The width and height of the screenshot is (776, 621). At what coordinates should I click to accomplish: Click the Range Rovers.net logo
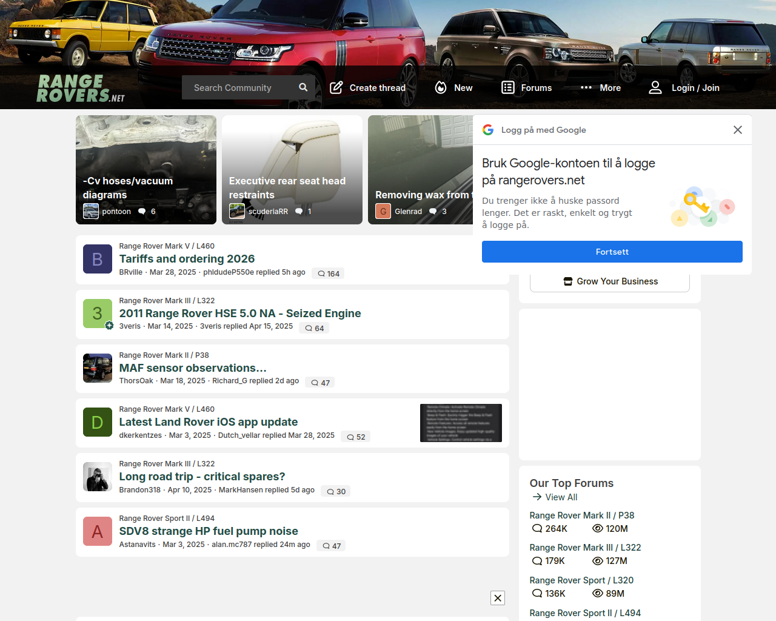(x=81, y=89)
